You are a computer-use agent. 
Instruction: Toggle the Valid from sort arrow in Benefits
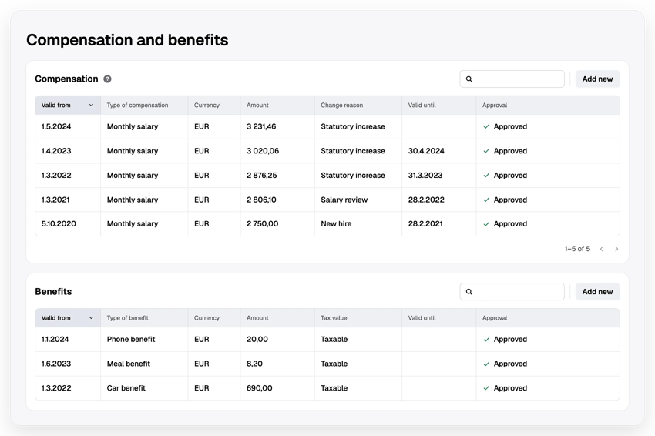point(91,318)
